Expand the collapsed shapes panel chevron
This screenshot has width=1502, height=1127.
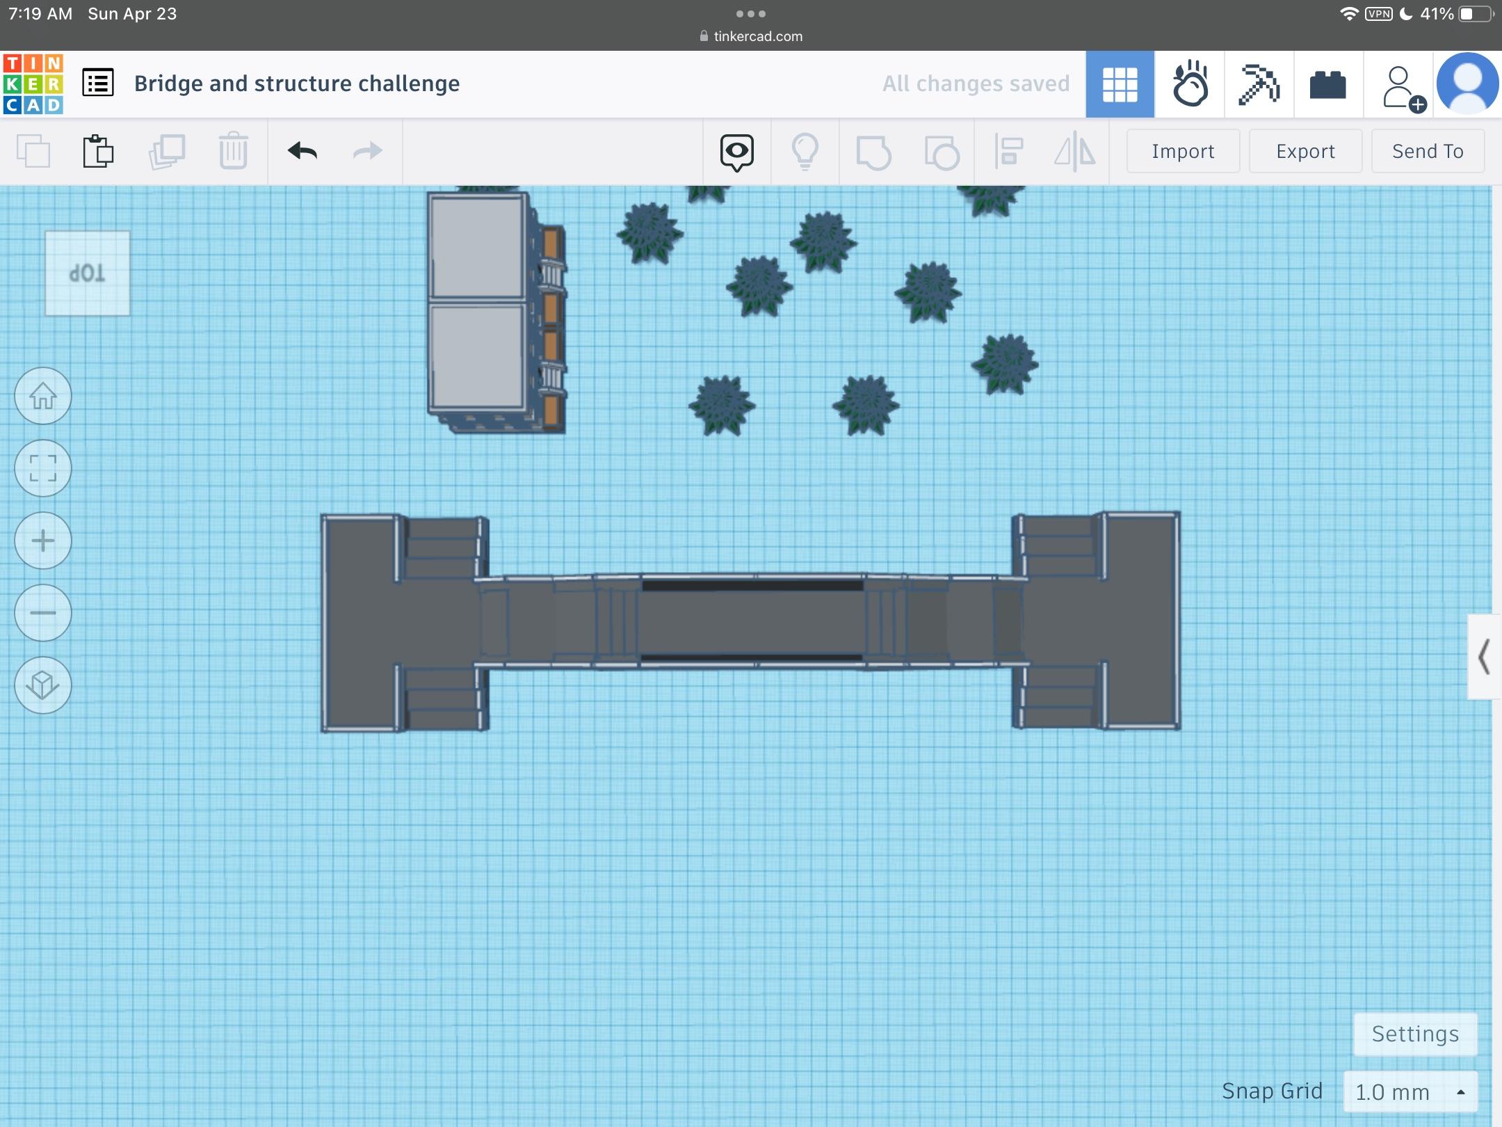[x=1483, y=657]
